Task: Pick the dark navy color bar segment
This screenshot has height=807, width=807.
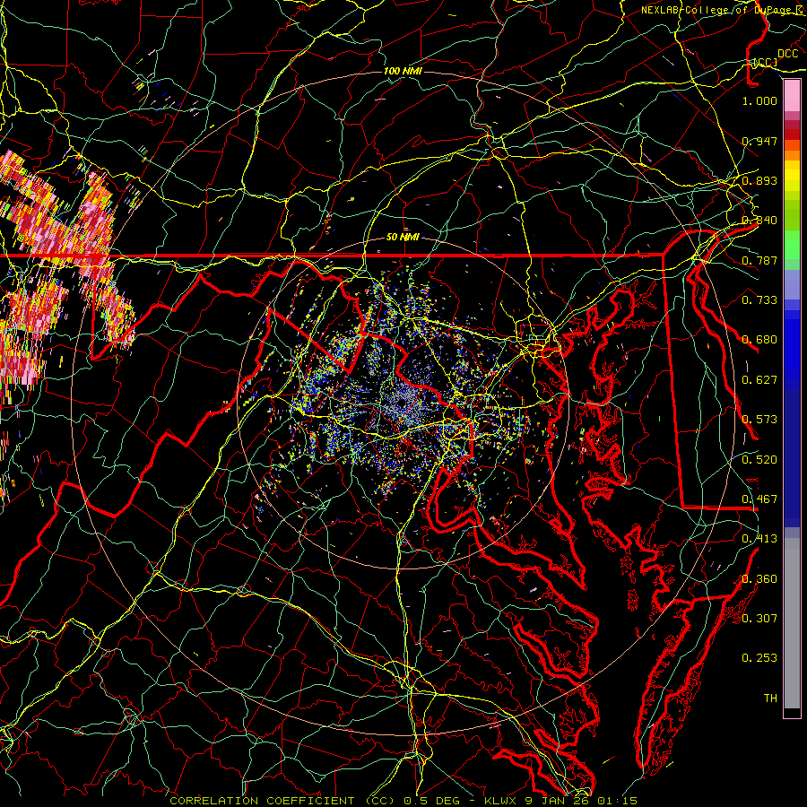Action: tap(792, 458)
